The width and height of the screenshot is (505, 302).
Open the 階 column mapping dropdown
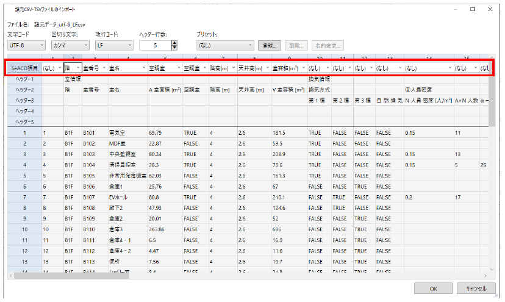(x=72, y=68)
